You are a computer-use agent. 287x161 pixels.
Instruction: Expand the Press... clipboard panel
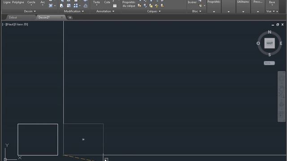(258, 12)
